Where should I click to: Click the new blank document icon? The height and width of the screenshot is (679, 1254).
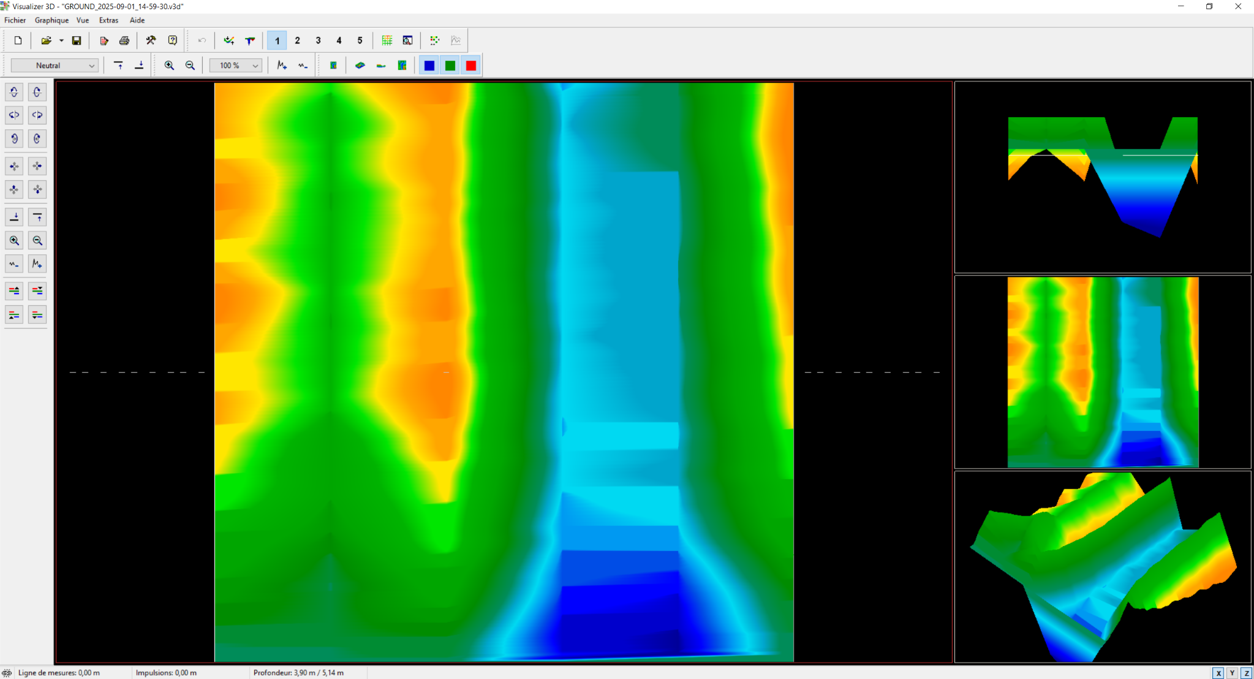pos(18,40)
